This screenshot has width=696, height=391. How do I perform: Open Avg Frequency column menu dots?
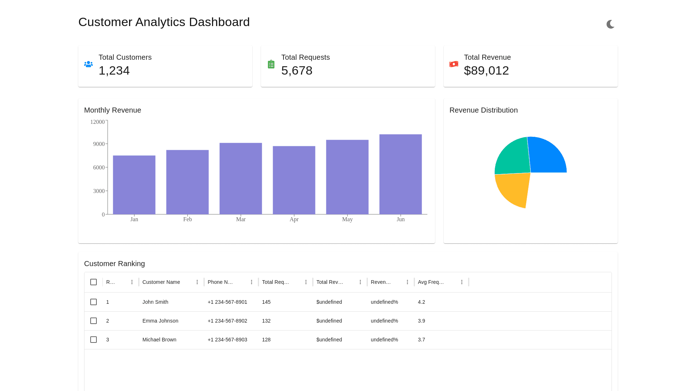462,282
